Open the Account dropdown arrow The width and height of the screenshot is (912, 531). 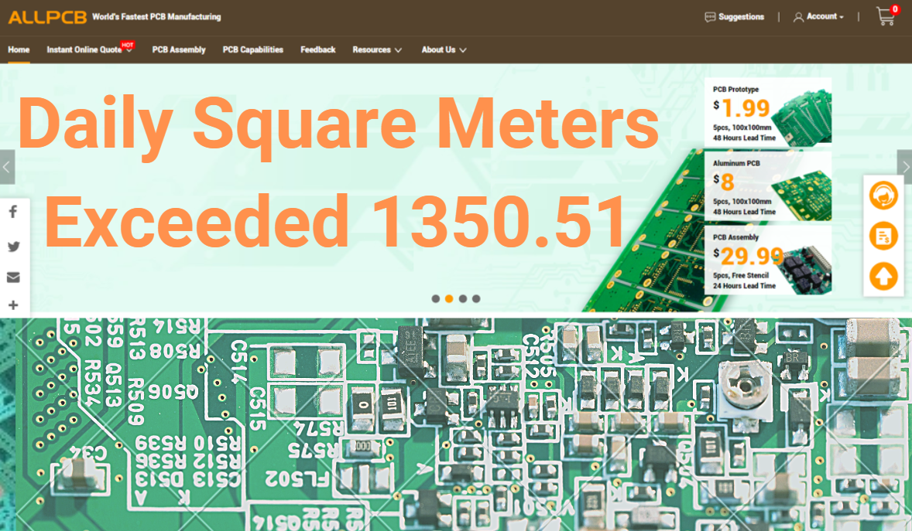click(x=841, y=18)
